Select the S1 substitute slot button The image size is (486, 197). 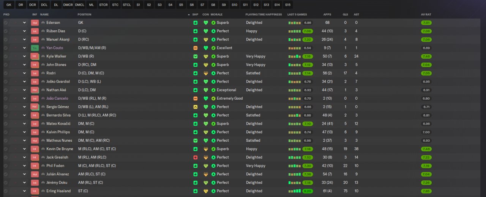coord(138,5)
